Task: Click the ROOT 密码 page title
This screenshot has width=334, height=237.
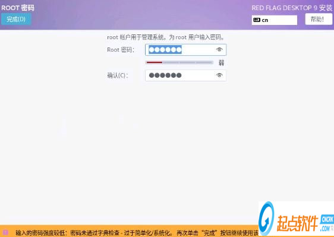Action: coord(18,8)
